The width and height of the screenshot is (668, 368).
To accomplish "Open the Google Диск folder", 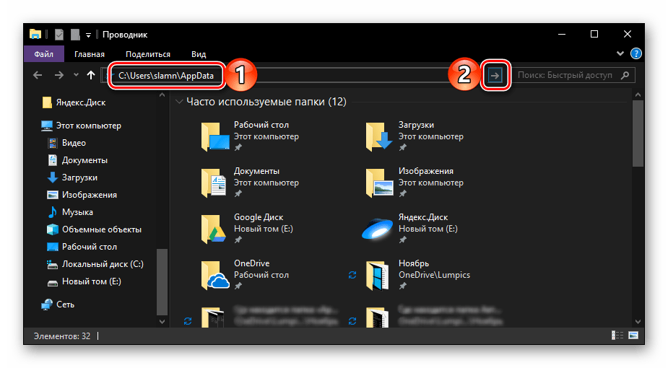I will [214, 229].
